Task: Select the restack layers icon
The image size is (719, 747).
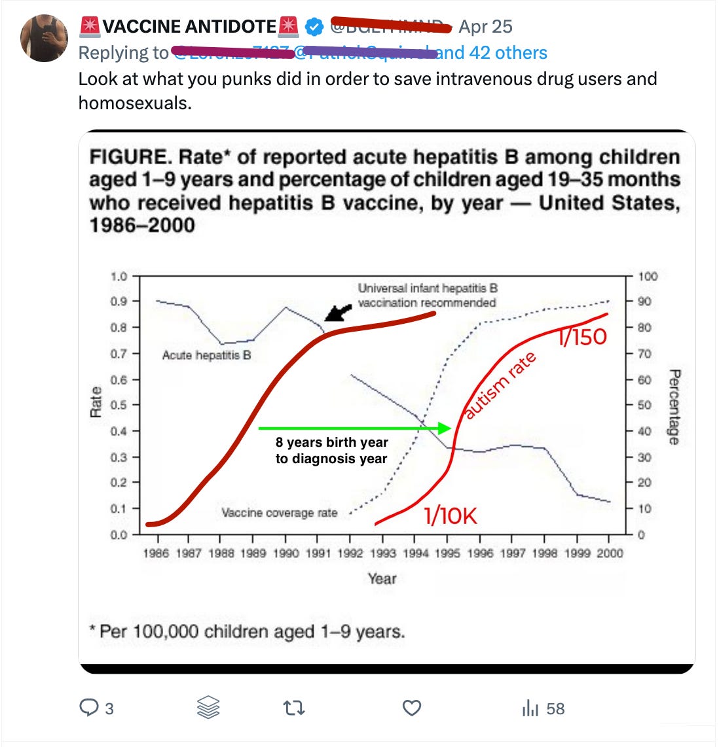Action: (207, 708)
